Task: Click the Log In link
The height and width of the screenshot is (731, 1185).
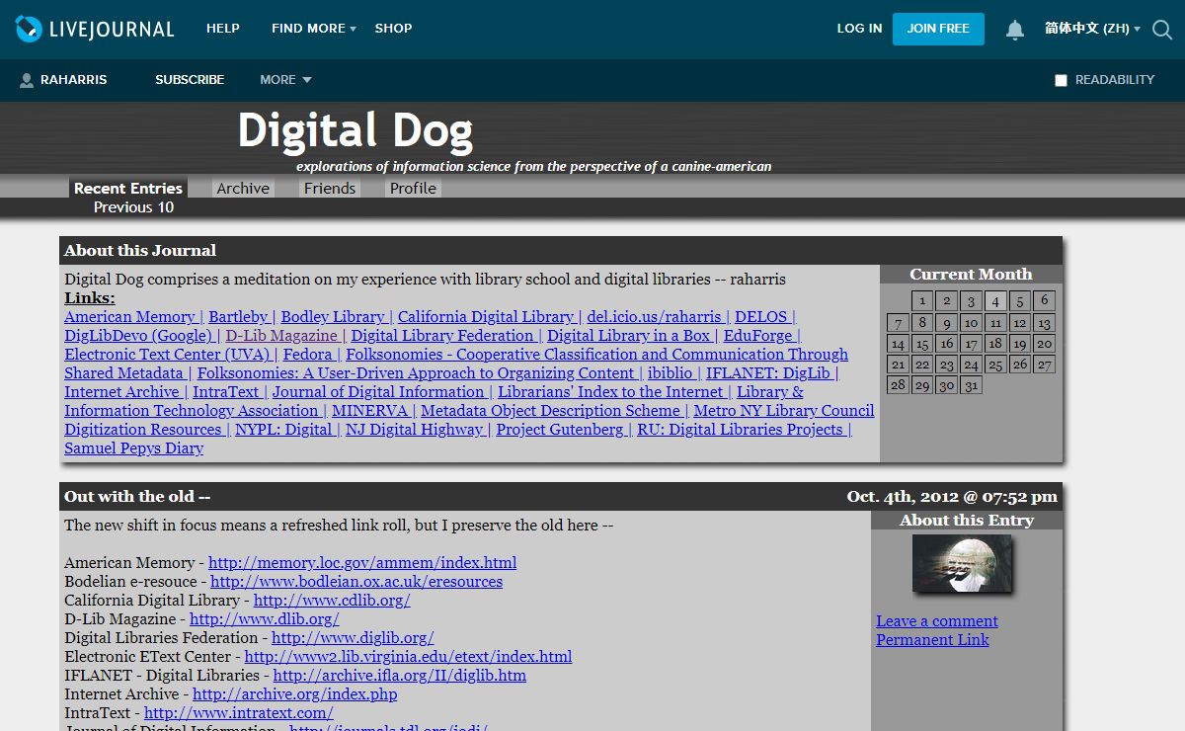Action: pos(859,29)
